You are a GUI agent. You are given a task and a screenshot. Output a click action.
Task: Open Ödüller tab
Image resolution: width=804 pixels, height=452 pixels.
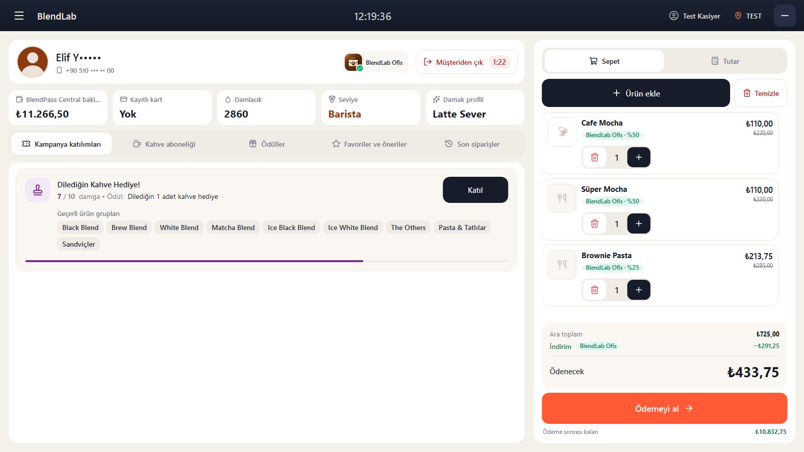click(x=267, y=144)
